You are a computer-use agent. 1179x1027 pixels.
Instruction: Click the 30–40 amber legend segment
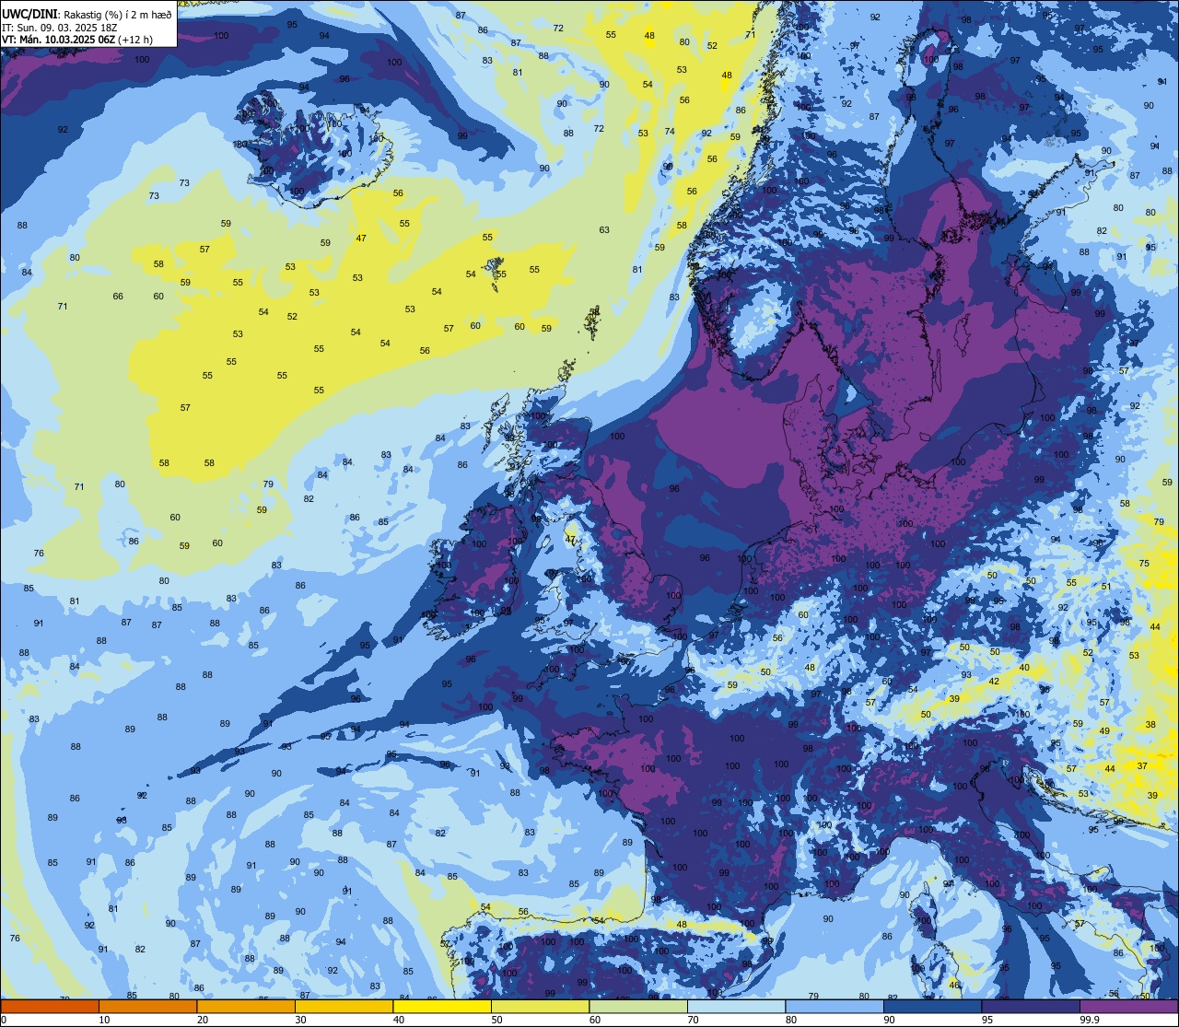pos(344,1006)
